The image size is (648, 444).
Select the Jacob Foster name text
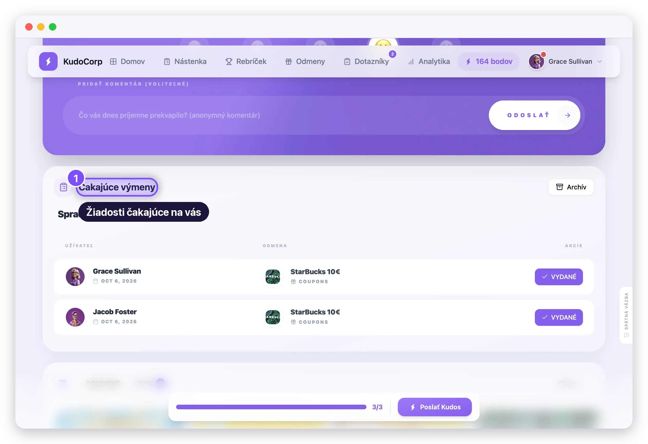115,312
